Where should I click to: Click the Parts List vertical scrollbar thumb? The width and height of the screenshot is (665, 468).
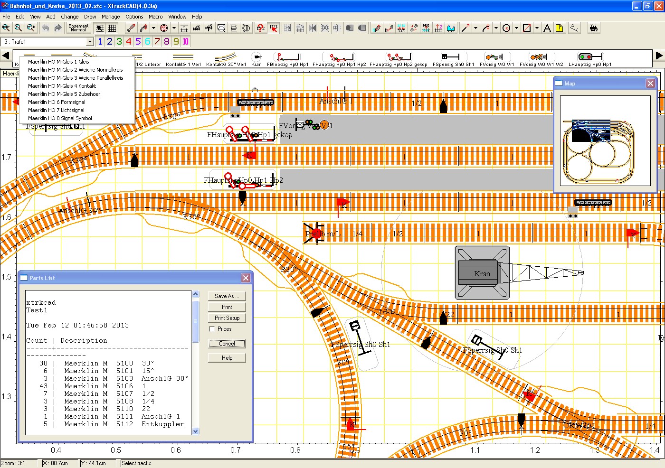tap(195, 321)
